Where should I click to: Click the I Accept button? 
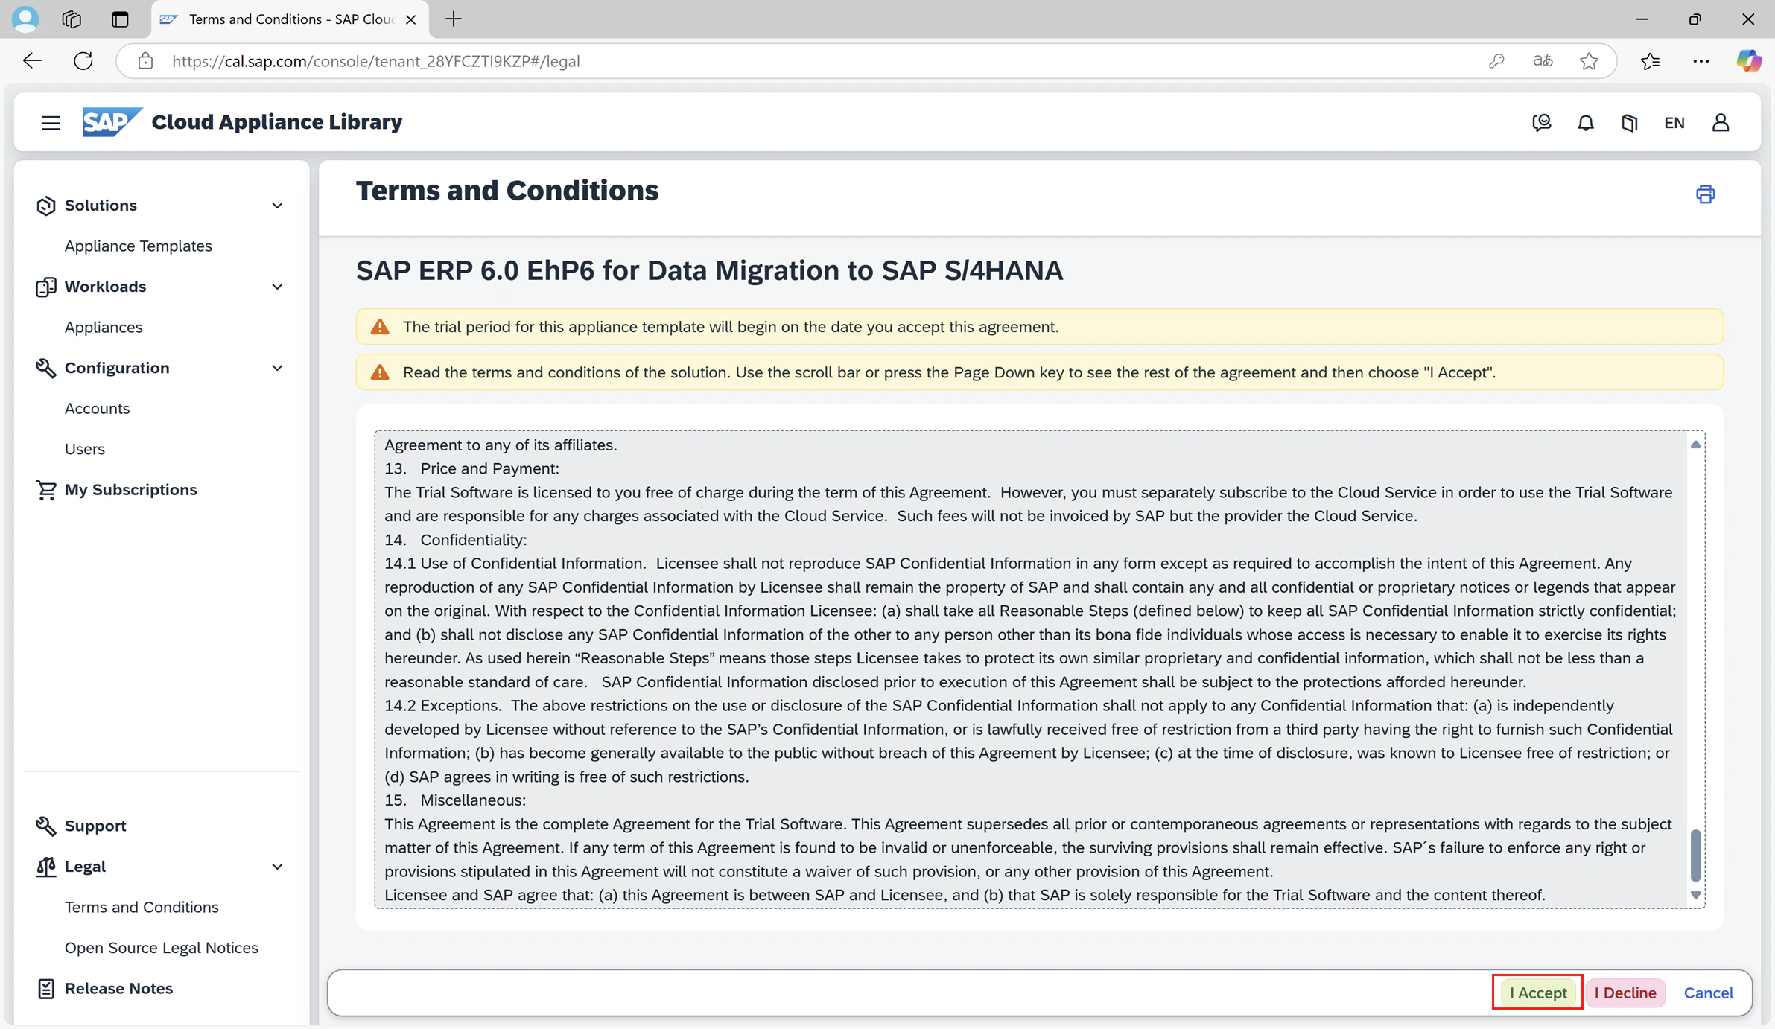click(1538, 993)
